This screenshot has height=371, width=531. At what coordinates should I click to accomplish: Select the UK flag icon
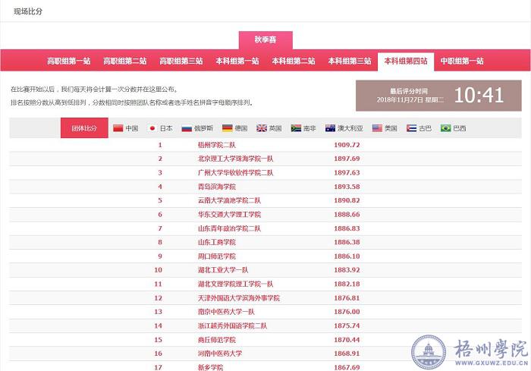pyautogui.click(x=262, y=128)
